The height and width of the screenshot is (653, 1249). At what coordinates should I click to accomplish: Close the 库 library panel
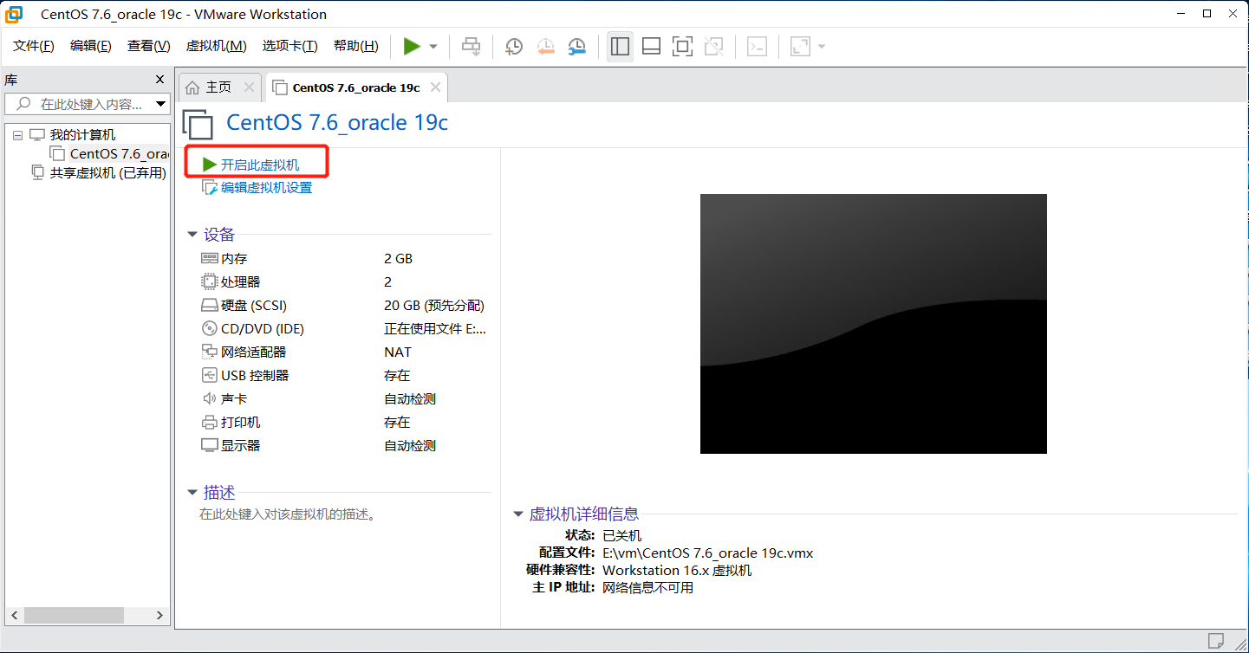pyautogui.click(x=159, y=80)
